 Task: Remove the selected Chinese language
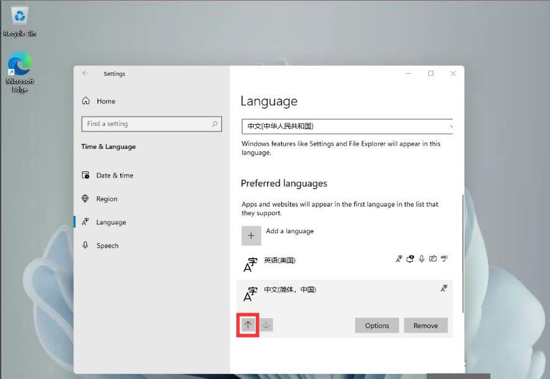click(x=425, y=326)
